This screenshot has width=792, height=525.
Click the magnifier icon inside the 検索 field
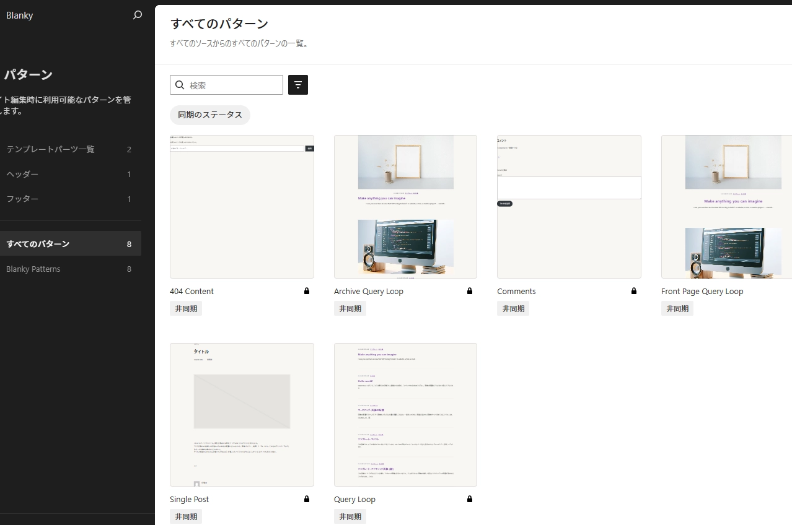point(180,85)
